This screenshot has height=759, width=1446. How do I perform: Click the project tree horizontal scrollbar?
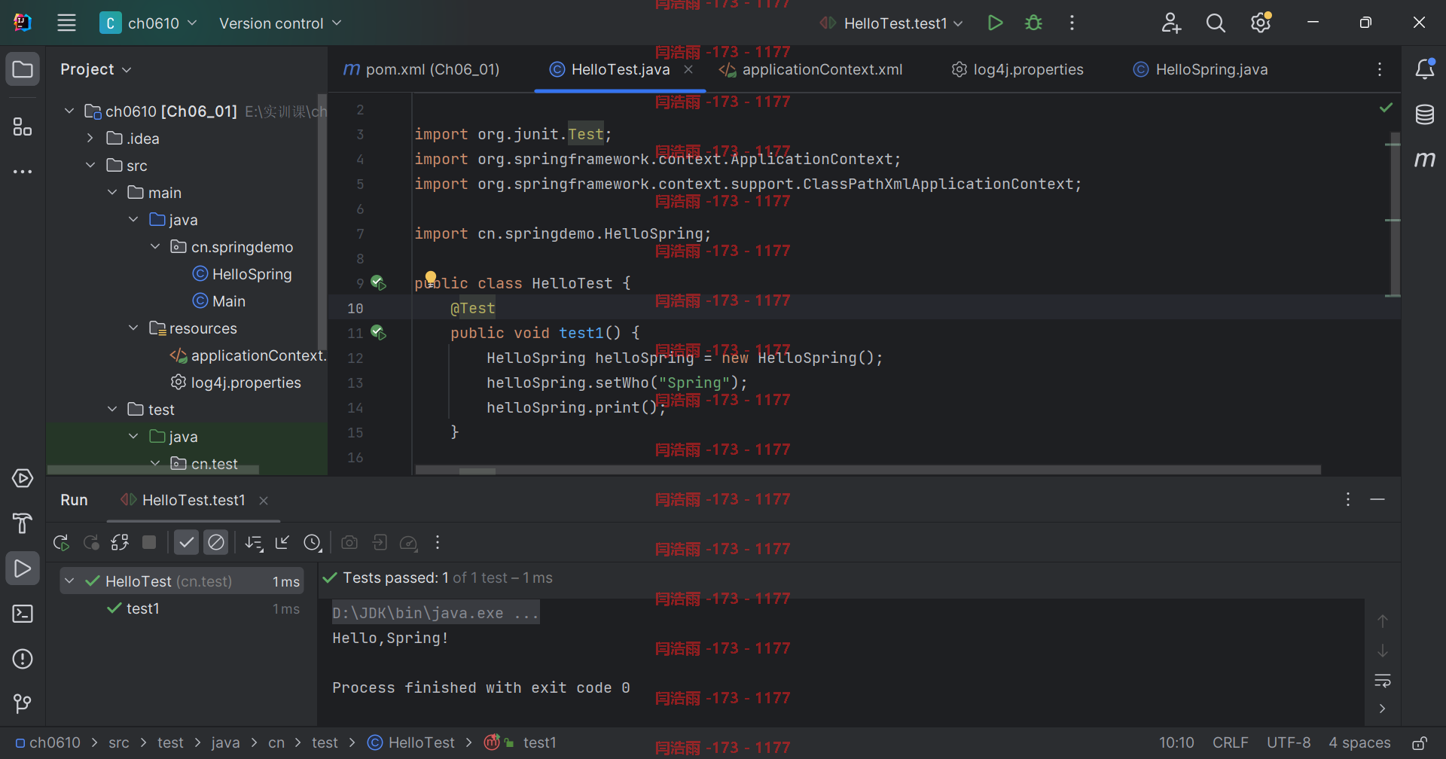[153, 470]
